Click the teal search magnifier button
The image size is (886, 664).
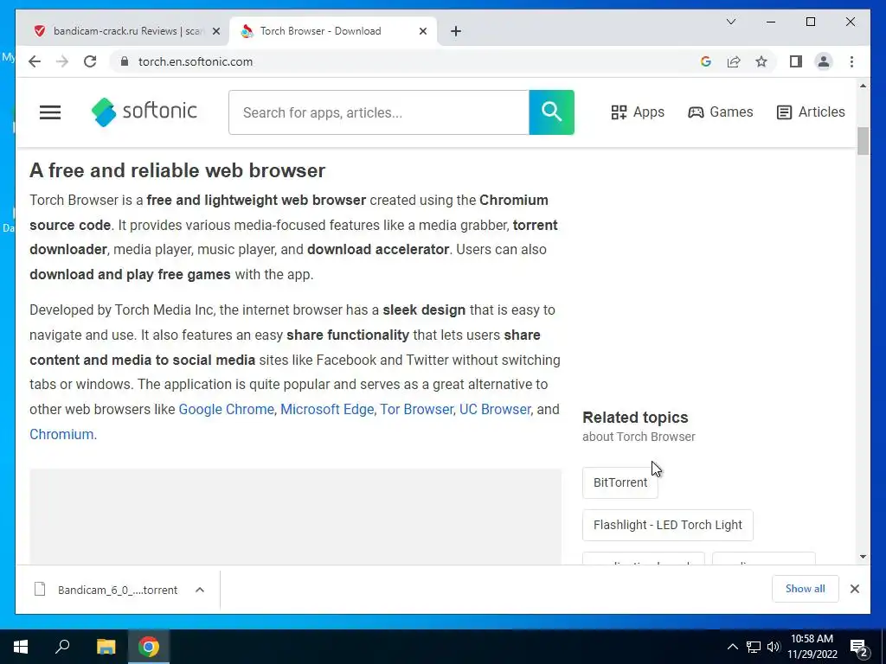[x=551, y=112]
